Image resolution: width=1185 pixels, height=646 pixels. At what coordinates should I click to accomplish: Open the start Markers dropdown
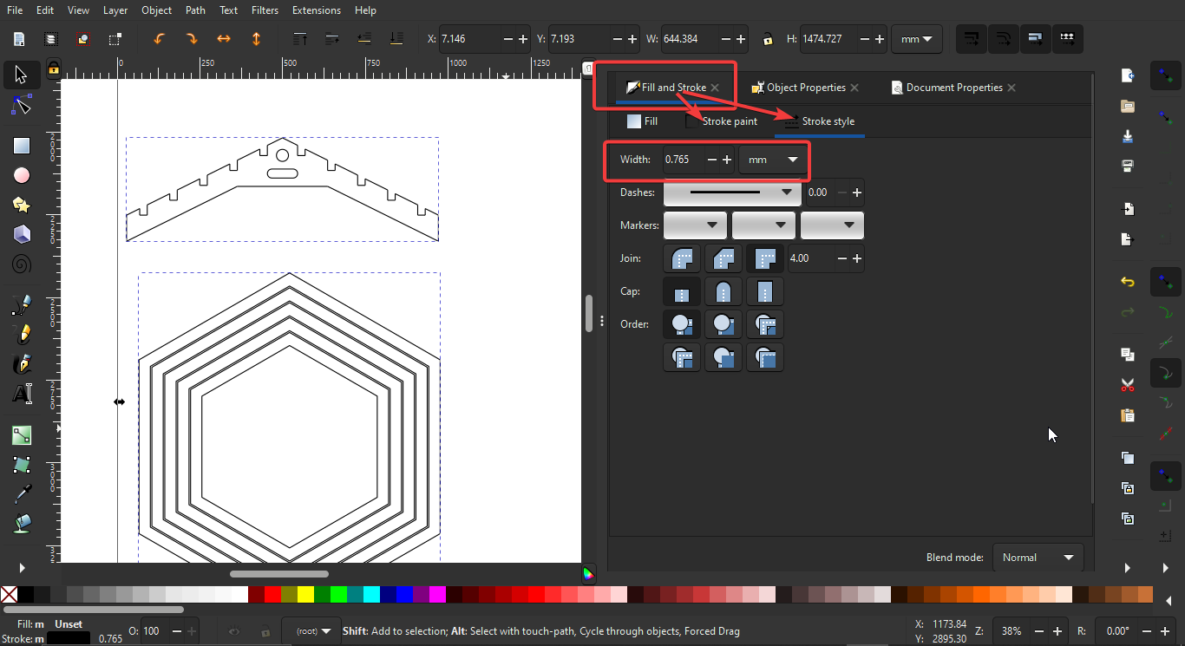695,225
